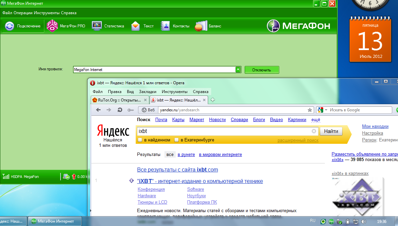Open the Файл menu in MegaFon window

(x=7, y=13)
